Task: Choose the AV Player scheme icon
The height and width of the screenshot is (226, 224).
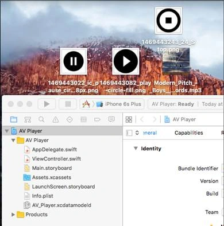Action: point(86,104)
